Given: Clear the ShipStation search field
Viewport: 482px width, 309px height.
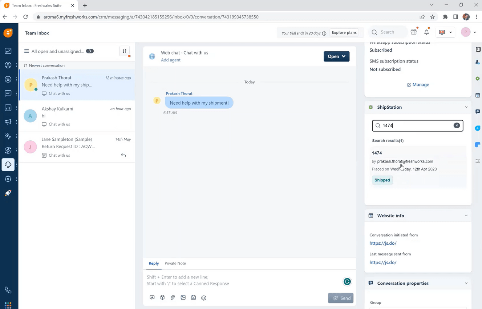Looking at the screenshot, I should coord(457,125).
